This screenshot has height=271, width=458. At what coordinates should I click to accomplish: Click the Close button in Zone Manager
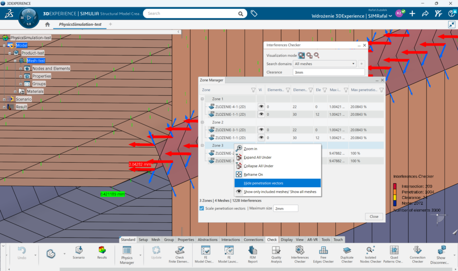click(374, 216)
